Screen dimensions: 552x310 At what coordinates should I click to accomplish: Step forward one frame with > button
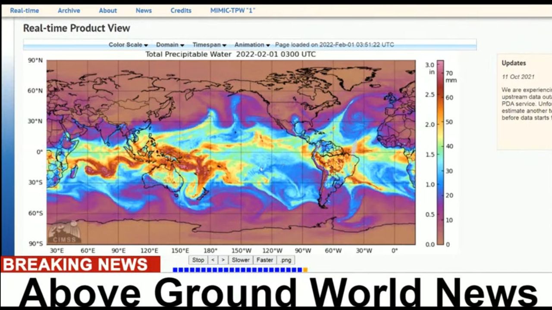point(223,260)
